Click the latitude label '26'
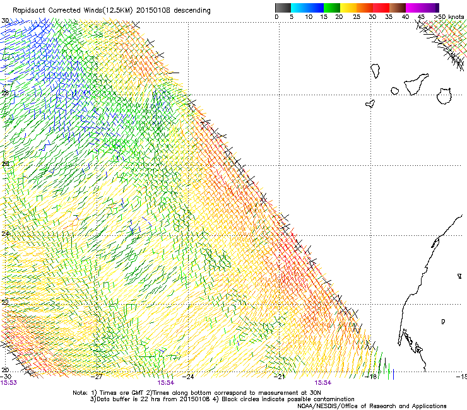Viewport: 467px width, 410px height. click(x=5, y=164)
